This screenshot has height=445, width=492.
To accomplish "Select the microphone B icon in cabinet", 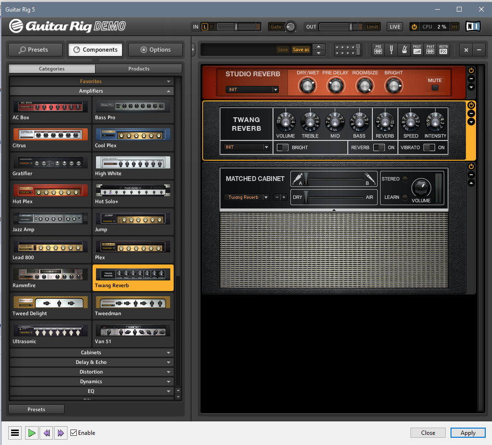I will [370, 178].
